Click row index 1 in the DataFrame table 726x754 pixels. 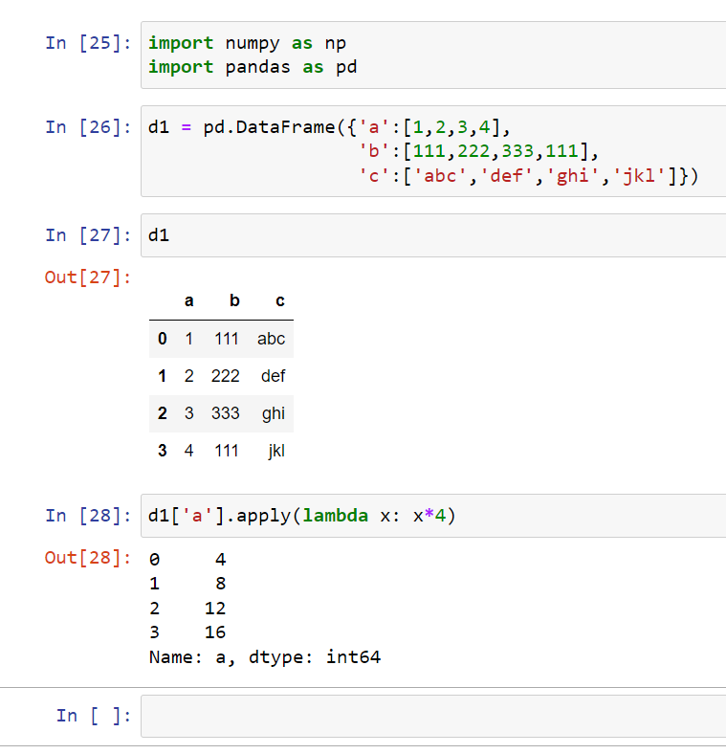click(x=163, y=376)
